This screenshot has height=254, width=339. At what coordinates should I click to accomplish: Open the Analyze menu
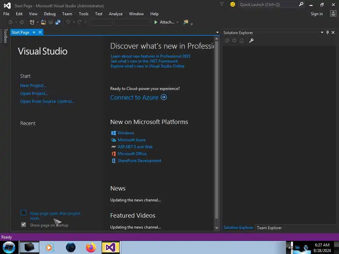(116, 14)
